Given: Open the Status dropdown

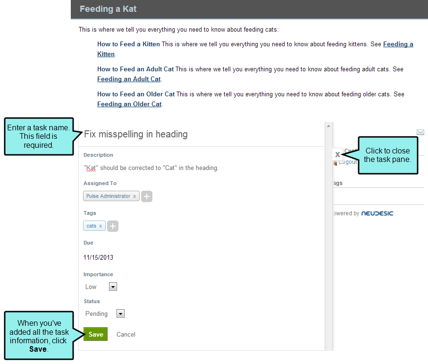Looking at the screenshot, I should [x=120, y=313].
